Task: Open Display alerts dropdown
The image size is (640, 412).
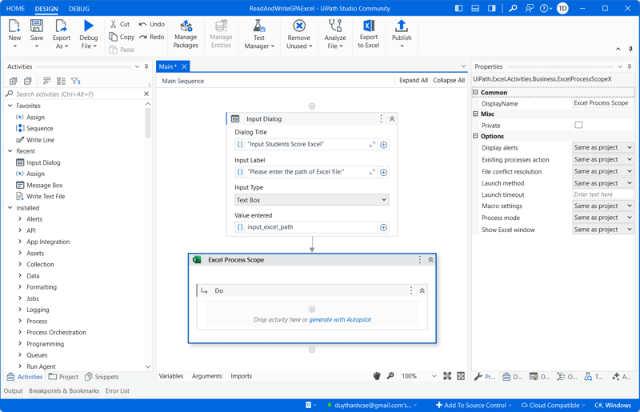Action: 603,147
